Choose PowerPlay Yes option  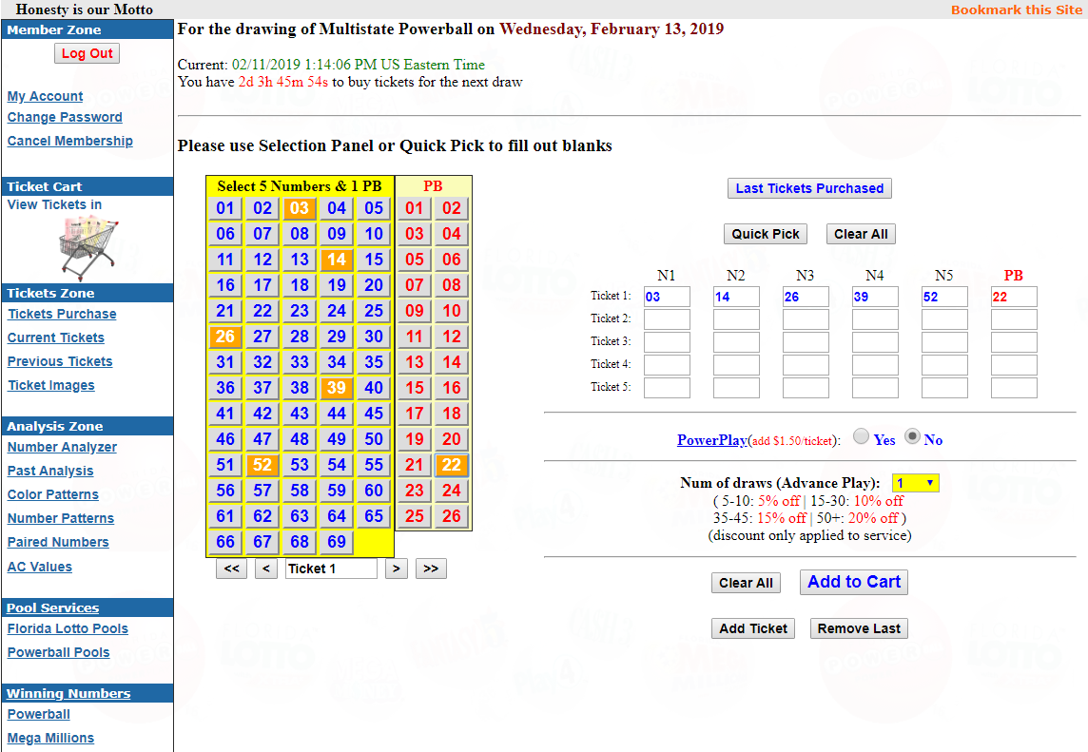click(x=861, y=436)
